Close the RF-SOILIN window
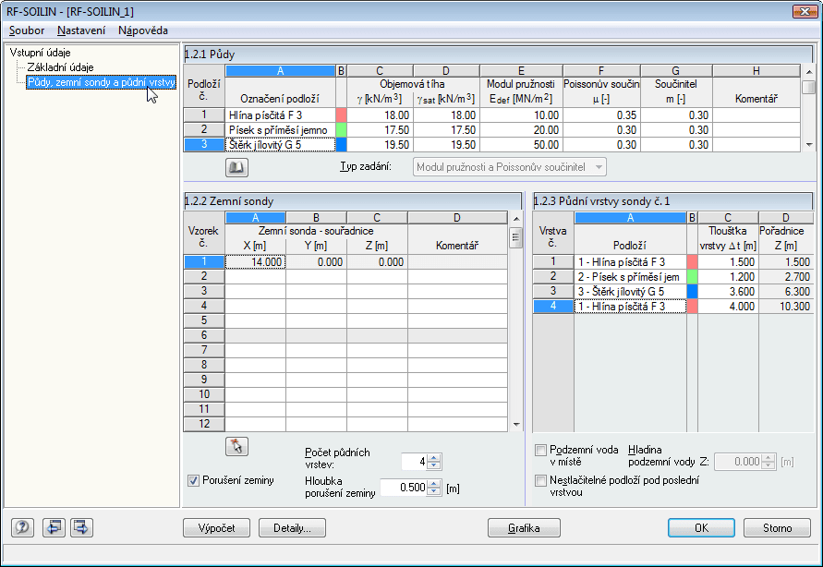This screenshot has width=823, height=567. (805, 11)
